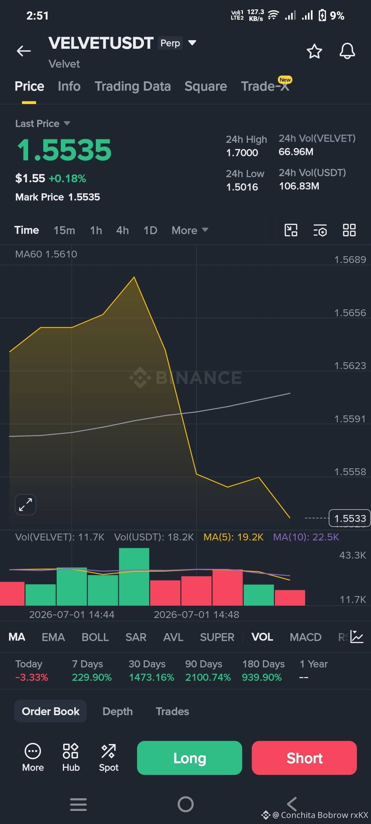Screen dimensions: 371x824
Task: Tap the MA(10): 22.5K volume label
Action: coord(306,537)
